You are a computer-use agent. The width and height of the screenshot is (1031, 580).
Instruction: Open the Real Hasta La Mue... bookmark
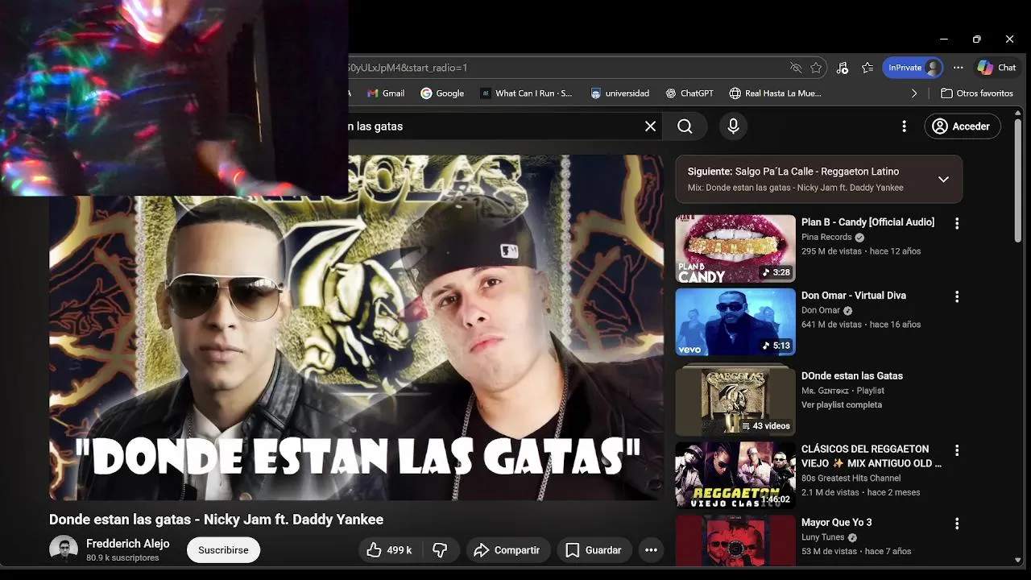point(775,93)
